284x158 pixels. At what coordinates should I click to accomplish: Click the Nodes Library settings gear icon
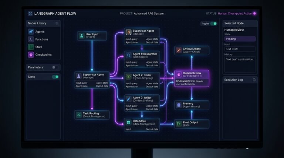click(57, 23)
